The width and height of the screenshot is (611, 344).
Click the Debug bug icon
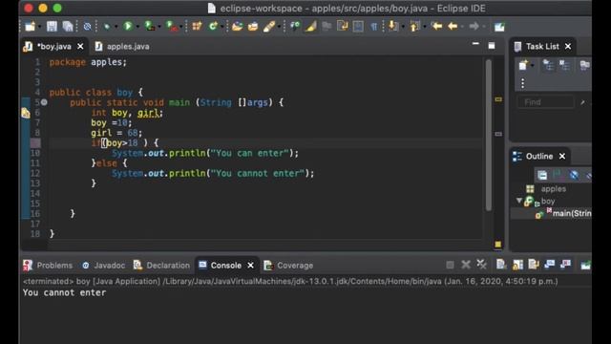pos(106,27)
